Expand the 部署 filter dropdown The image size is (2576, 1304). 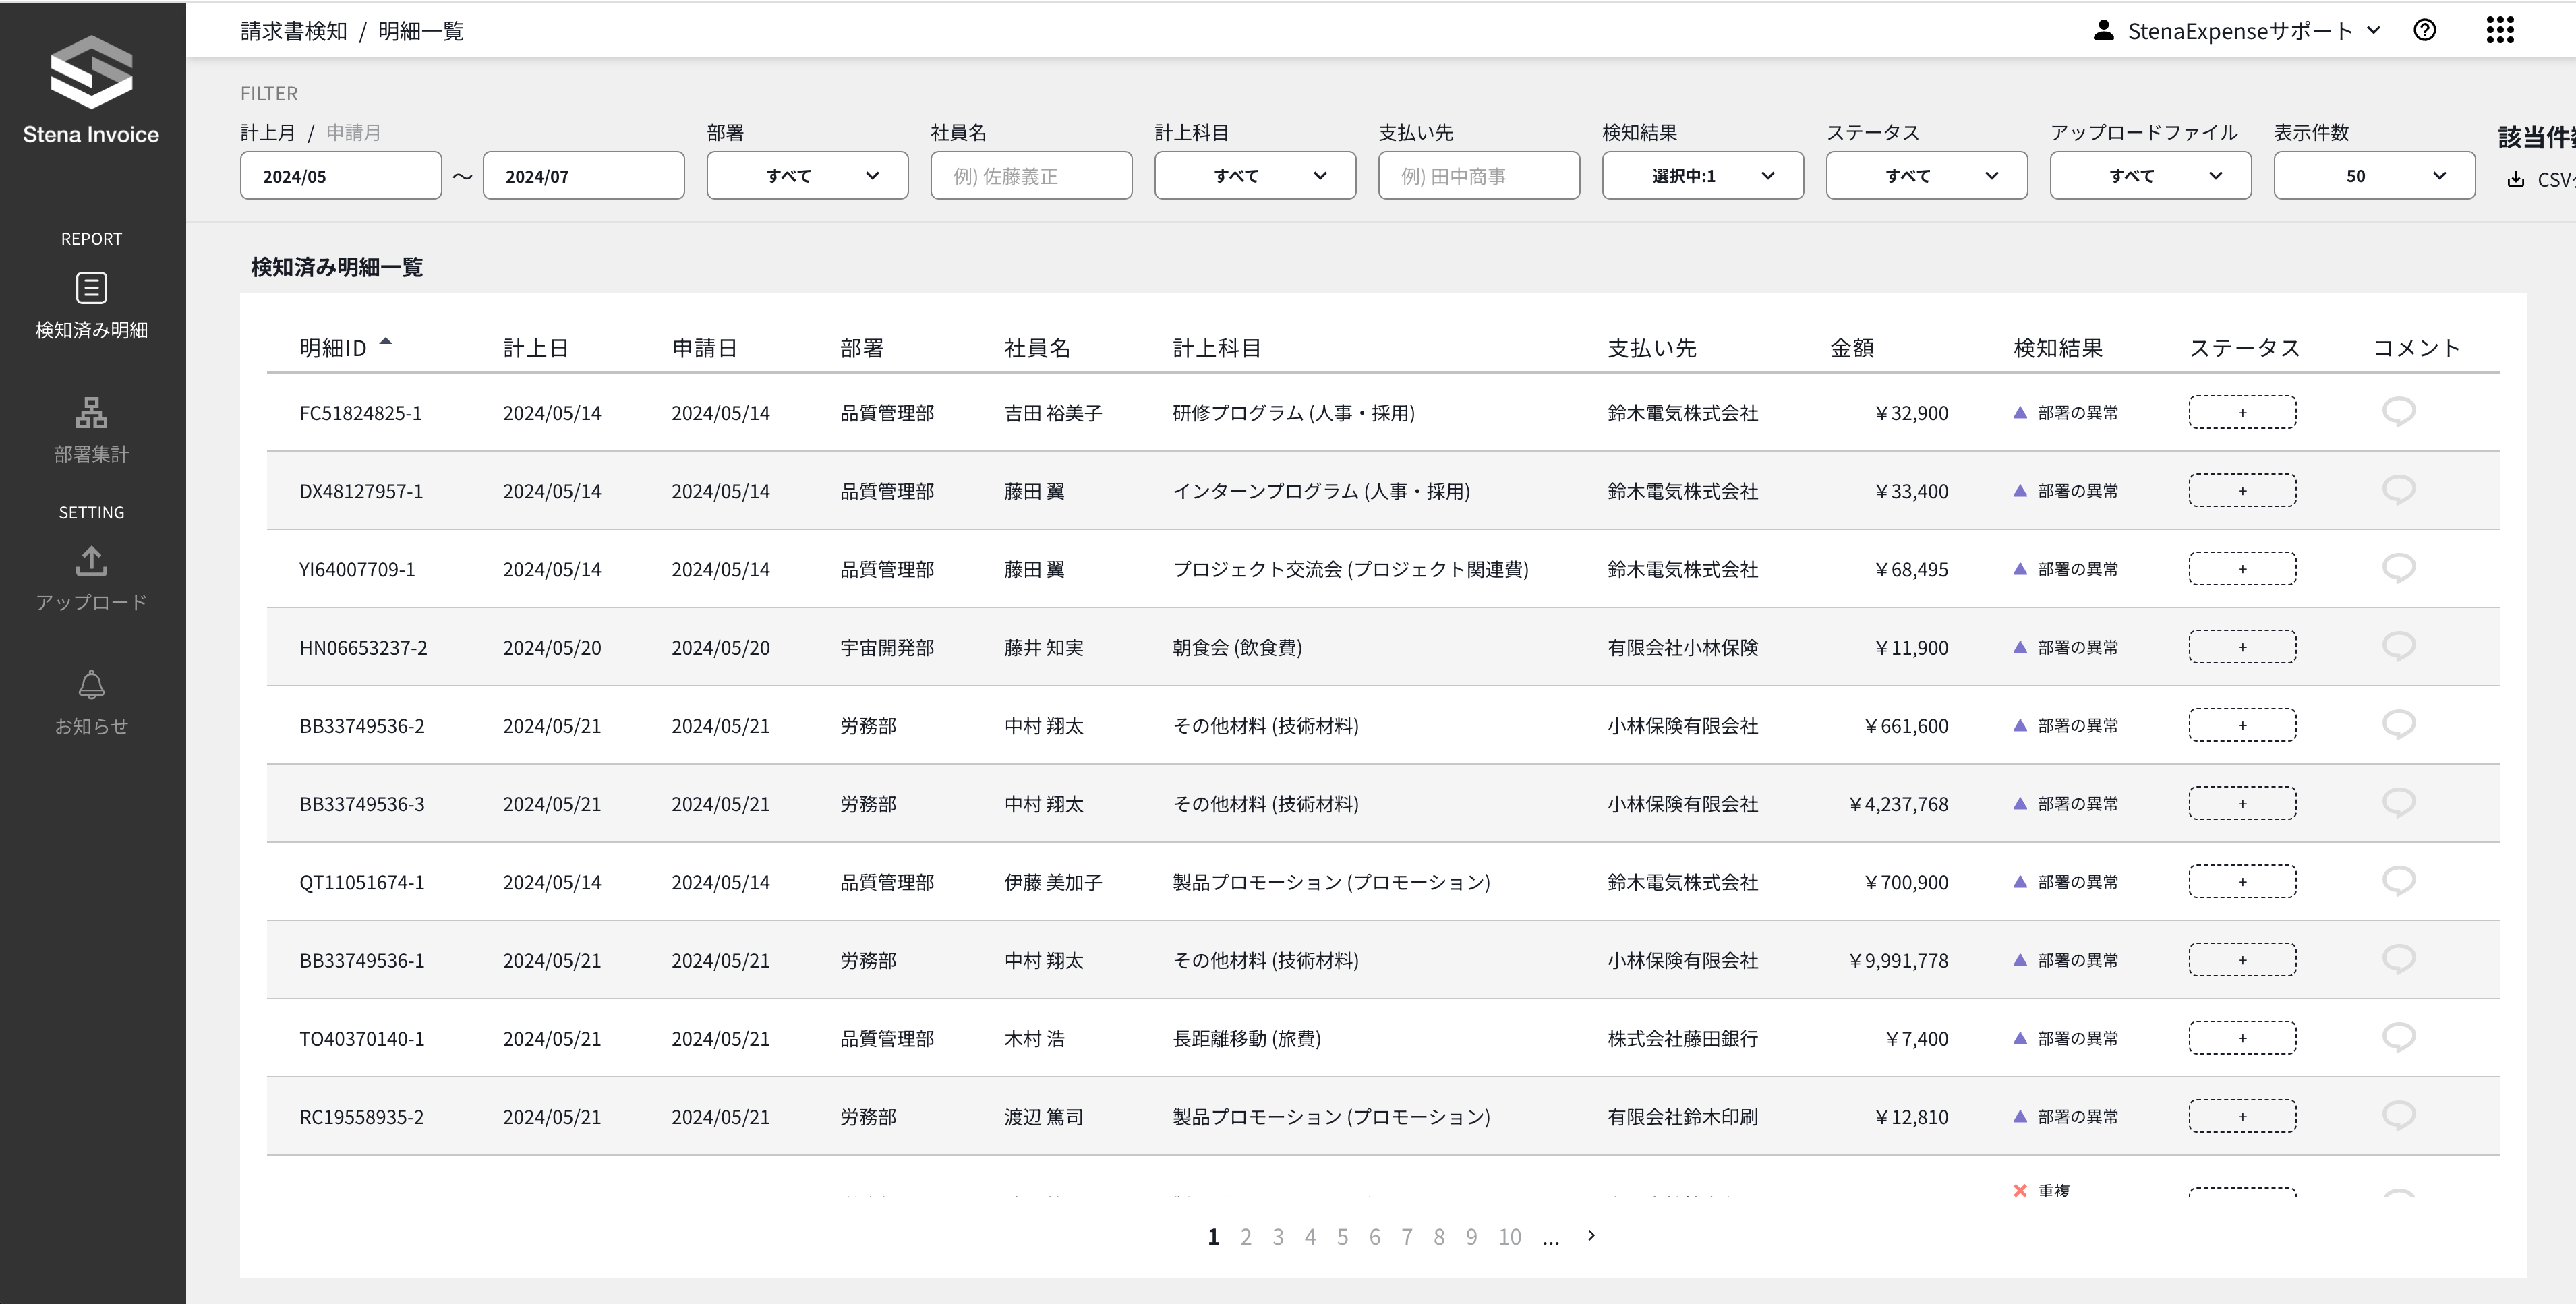click(x=807, y=176)
